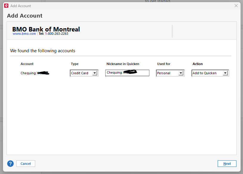Click the BMO Bank of Montreal heading

46,29
